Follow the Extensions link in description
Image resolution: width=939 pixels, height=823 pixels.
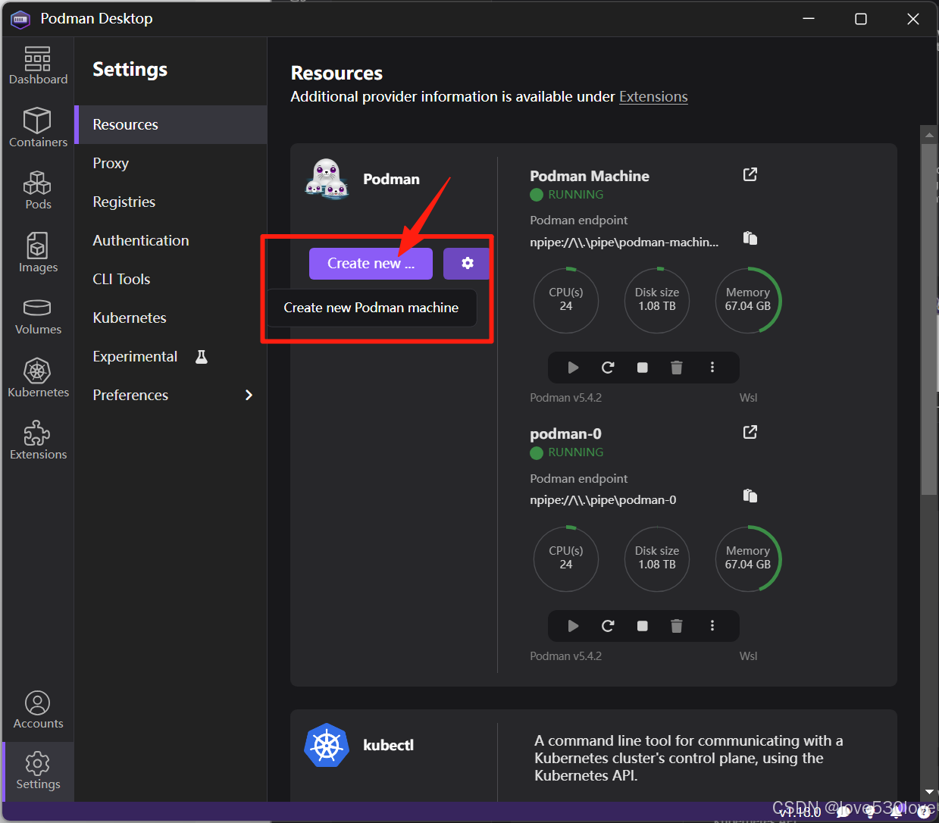point(653,97)
